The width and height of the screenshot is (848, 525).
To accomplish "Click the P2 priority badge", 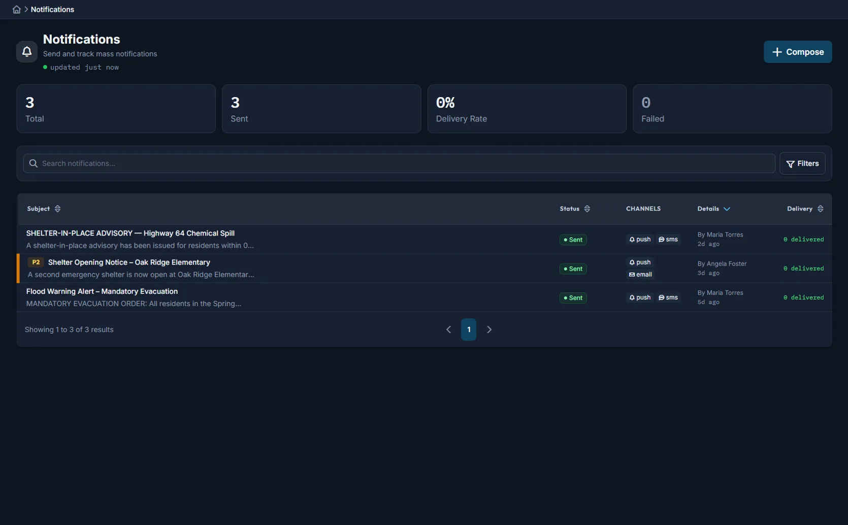I will (x=36, y=262).
